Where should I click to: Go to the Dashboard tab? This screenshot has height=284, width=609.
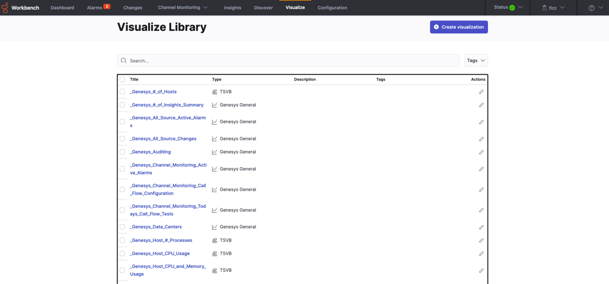point(62,8)
